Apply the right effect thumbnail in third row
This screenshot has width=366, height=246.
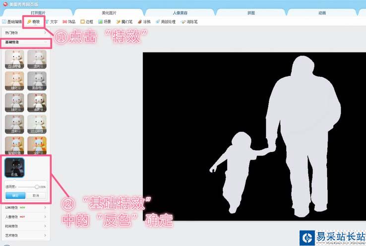coord(37,103)
